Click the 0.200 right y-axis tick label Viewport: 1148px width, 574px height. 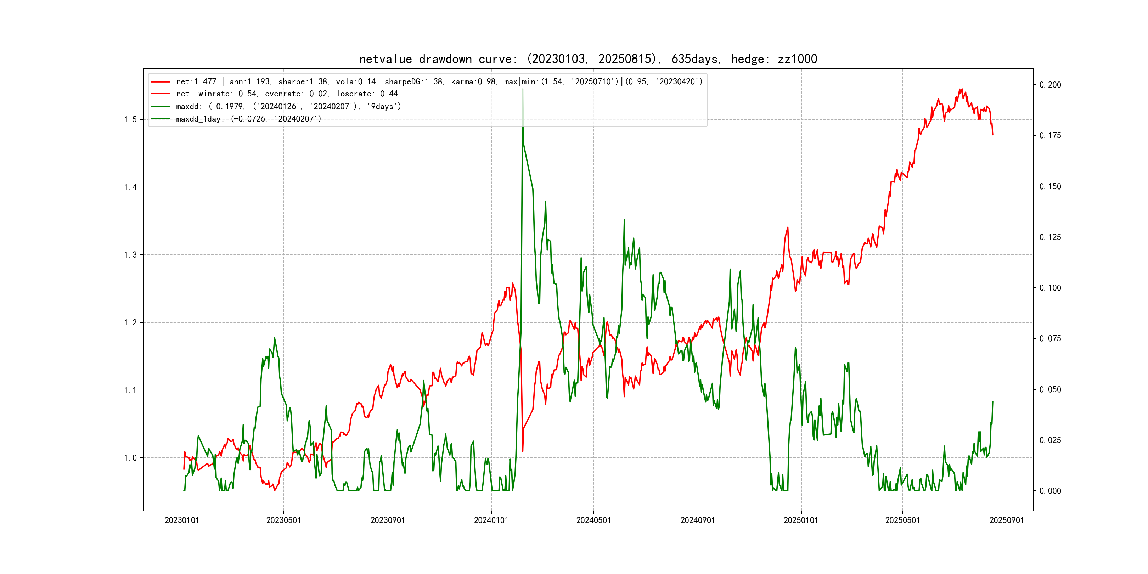[1050, 85]
